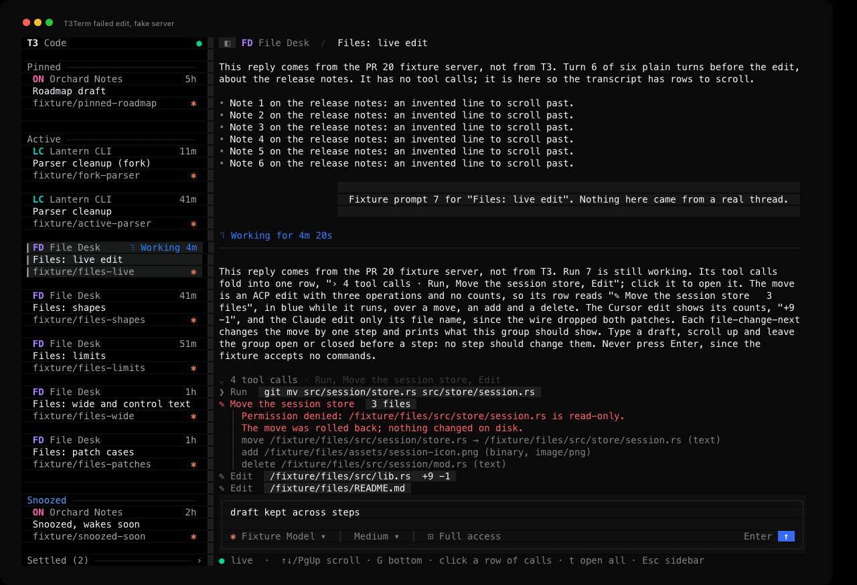857x585 pixels.
Task: Click the 3 files badge
Action: tap(391, 404)
